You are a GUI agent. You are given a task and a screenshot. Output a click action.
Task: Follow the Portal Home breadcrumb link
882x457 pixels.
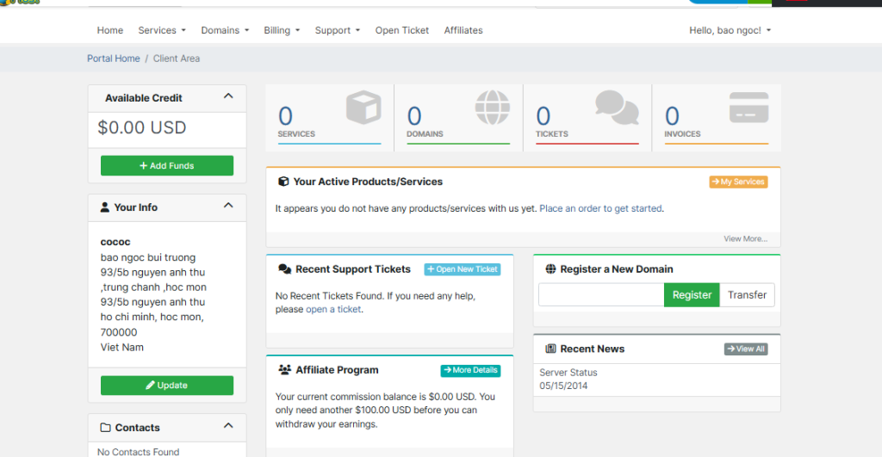pyautogui.click(x=114, y=59)
